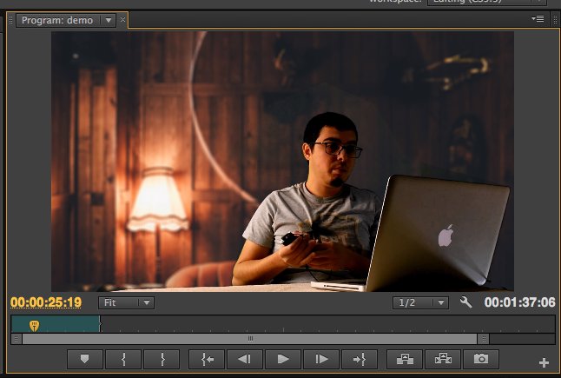Open the Button Editor plus icon

pyautogui.click(x=544, y=362)
